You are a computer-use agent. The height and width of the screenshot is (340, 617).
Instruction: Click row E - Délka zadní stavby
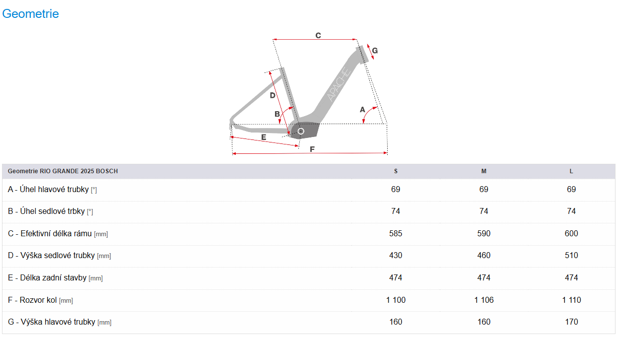click(309, 278)
